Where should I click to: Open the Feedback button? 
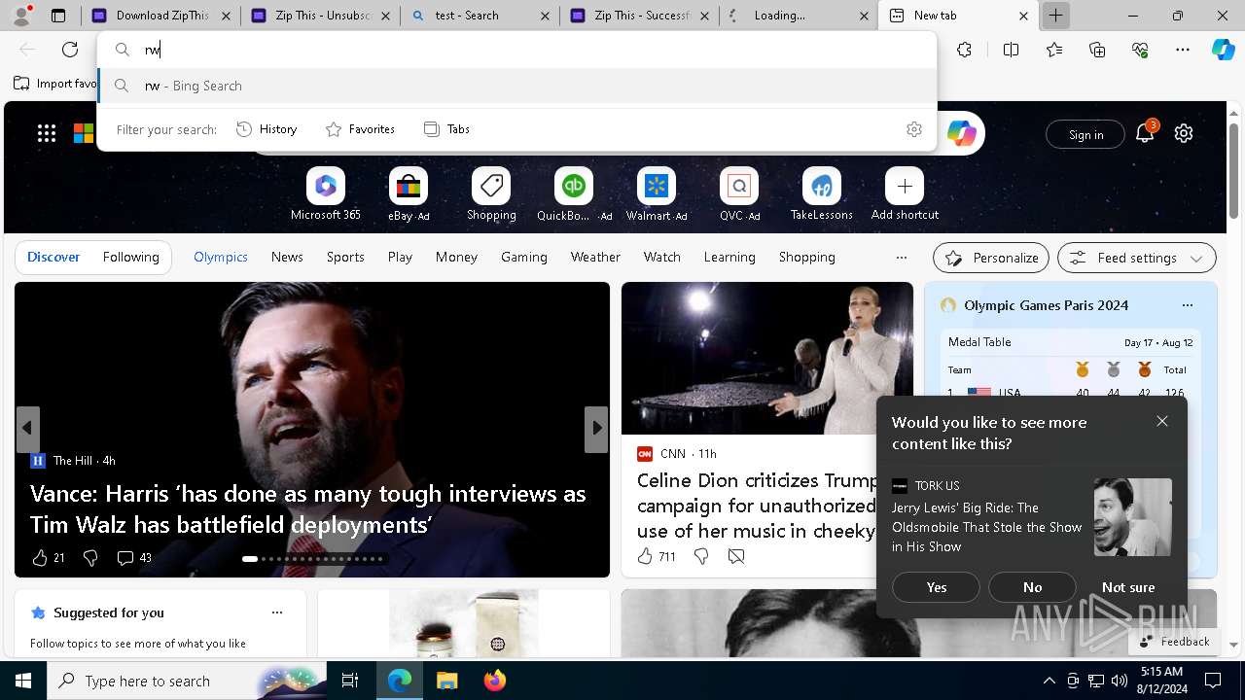click(1175, 642)
